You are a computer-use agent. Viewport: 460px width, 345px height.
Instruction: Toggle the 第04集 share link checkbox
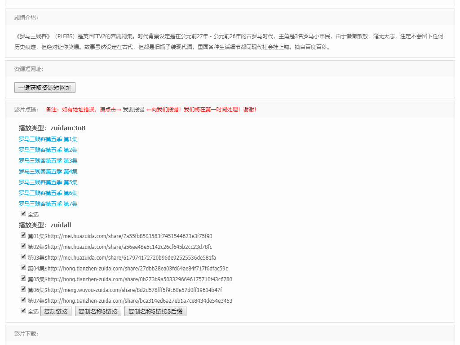pos(23,268)
